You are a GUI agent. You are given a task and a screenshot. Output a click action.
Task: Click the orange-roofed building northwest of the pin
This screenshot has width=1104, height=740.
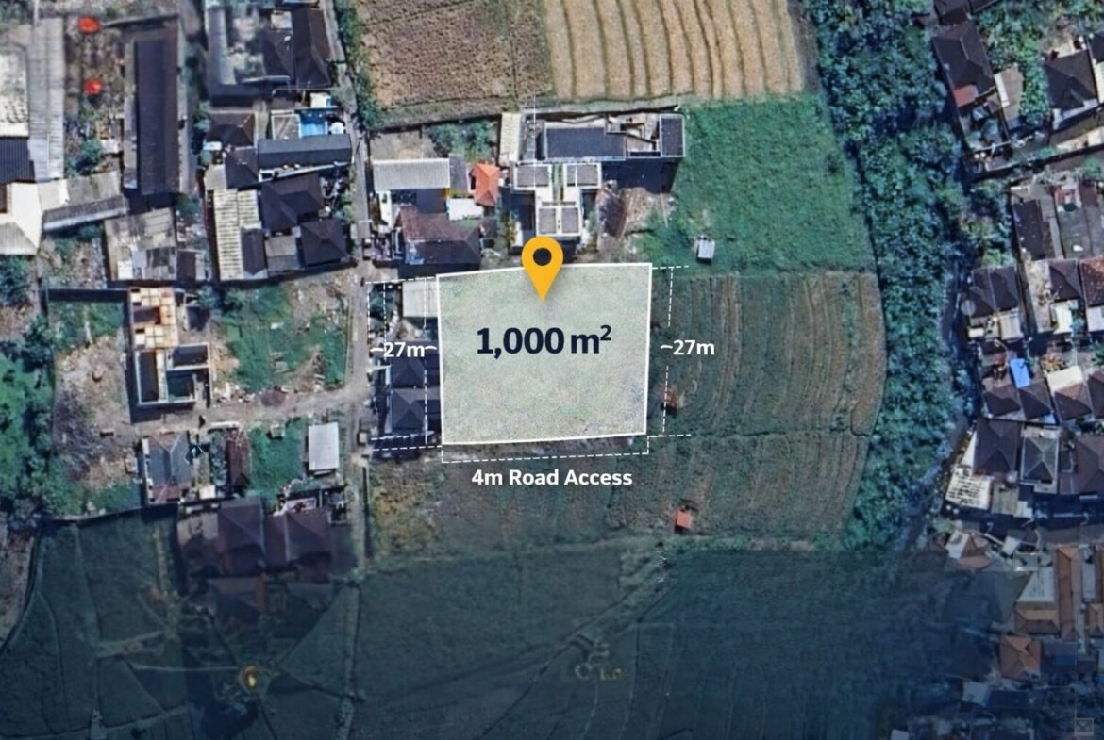486,184
